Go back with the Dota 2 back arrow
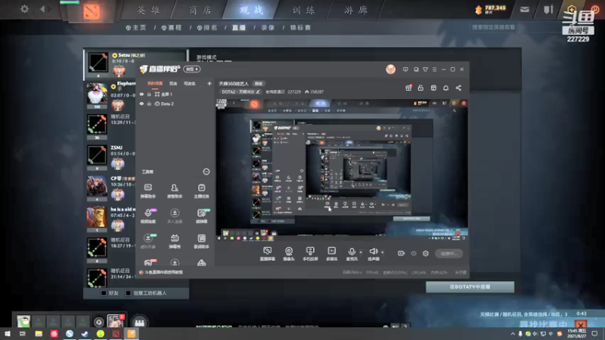The width and height of the screenshot is (605, 340). pos(42,9)
